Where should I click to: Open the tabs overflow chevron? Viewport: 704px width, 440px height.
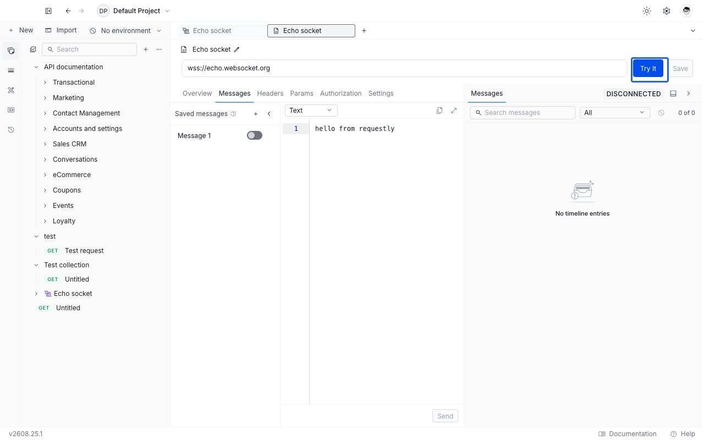coord(693,31)
